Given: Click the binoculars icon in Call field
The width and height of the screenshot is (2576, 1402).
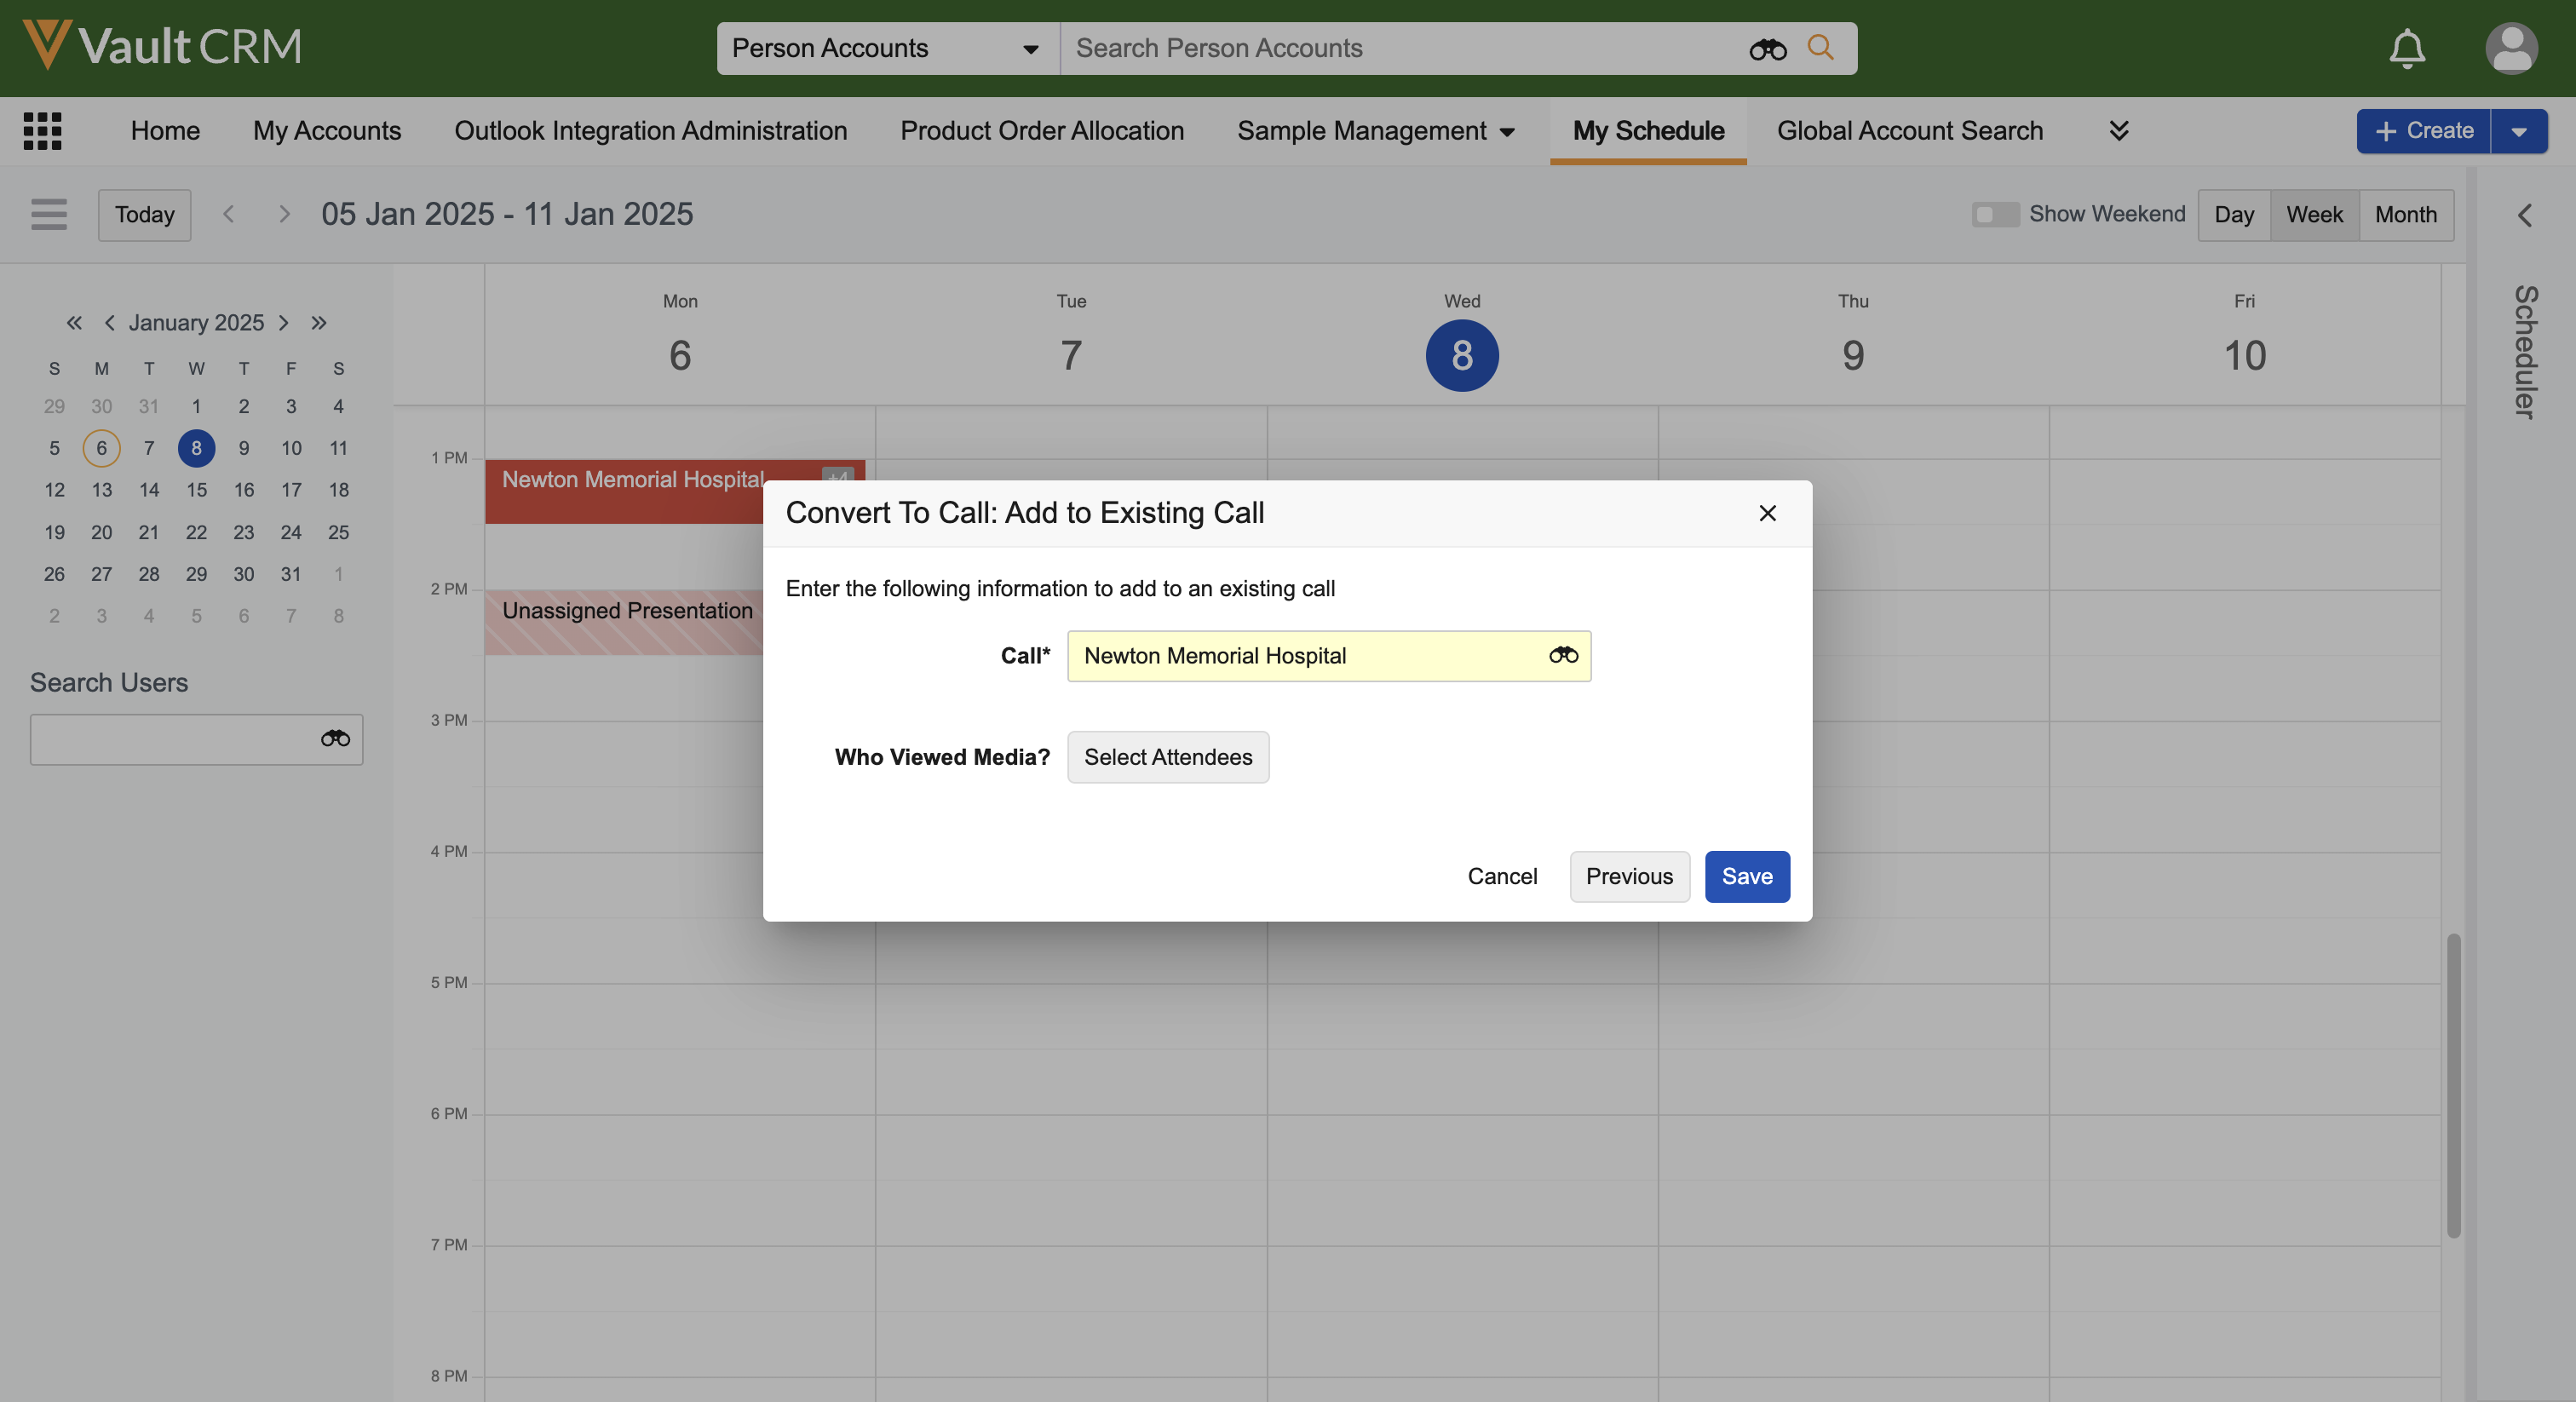Looking at the screenshot, I should 1563,655.
